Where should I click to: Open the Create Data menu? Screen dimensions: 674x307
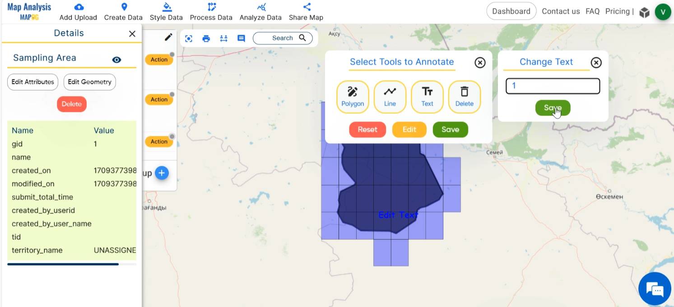coord(123,12)
